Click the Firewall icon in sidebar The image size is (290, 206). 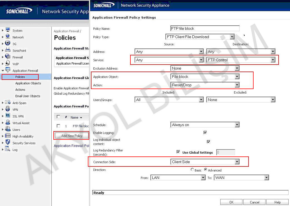point(8,57)
